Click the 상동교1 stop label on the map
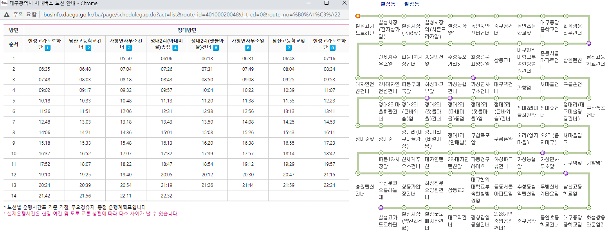The width and height of the screenshot is (608, 235). point(503,60)
